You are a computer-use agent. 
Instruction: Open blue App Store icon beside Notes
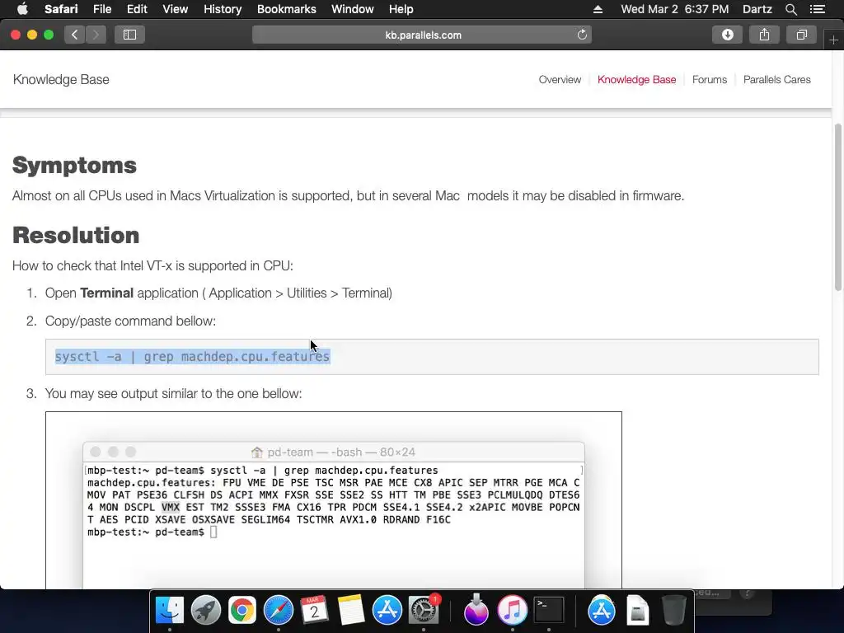coord(387,611)
